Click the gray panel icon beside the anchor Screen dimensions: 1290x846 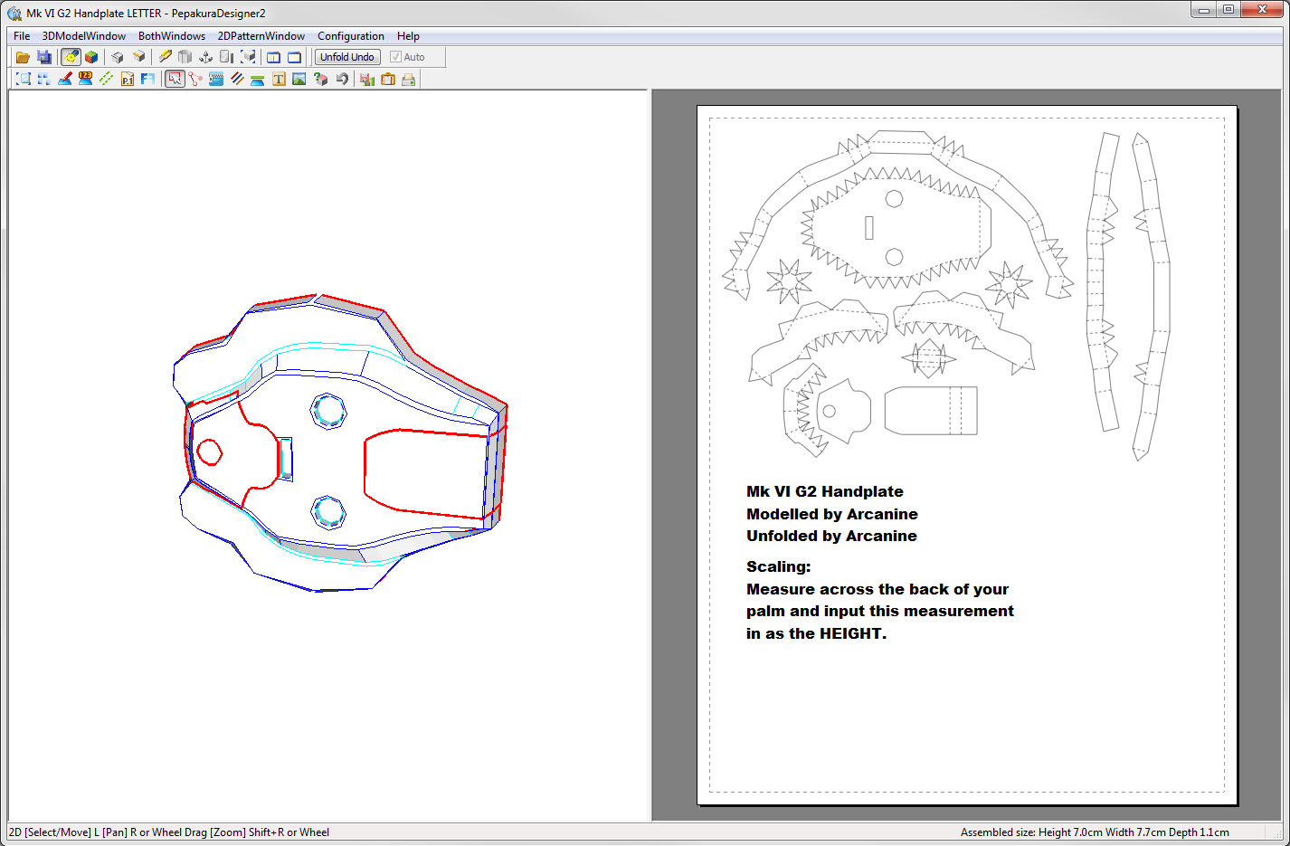tap(227, 57)
